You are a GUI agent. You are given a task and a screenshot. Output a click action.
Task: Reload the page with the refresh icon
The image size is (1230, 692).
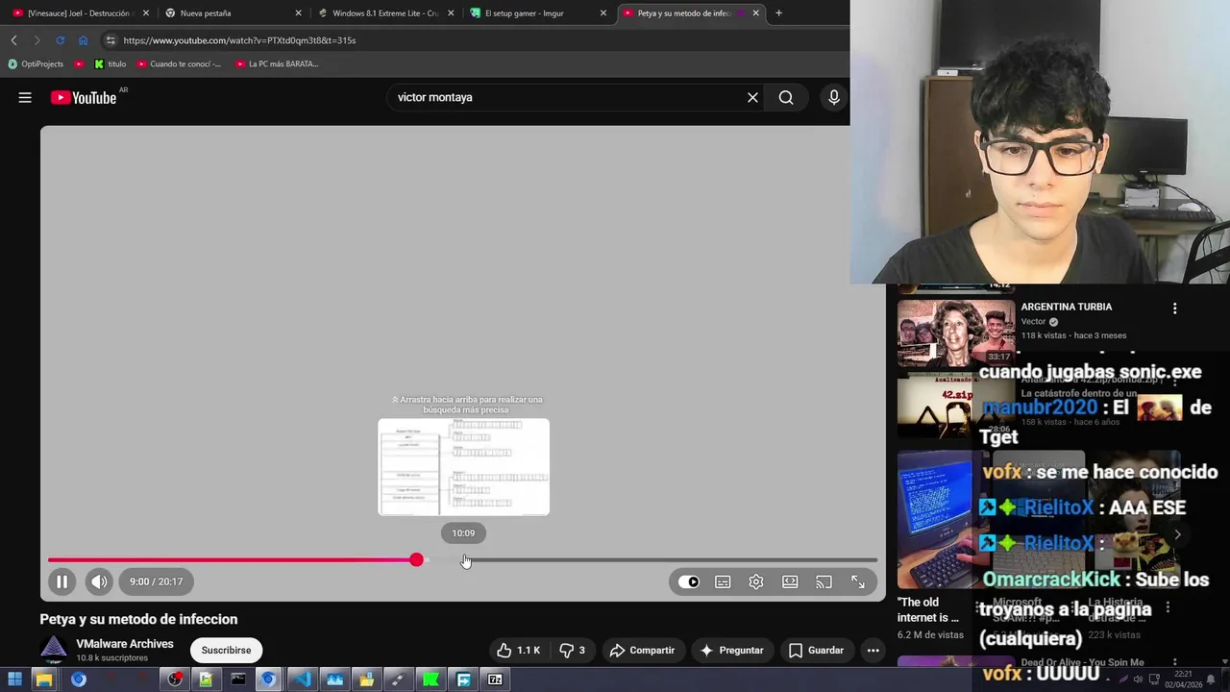pyautogui.click(x=60, y=40)
